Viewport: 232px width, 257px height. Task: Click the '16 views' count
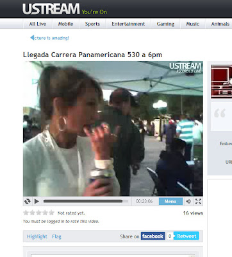point(193,213)
